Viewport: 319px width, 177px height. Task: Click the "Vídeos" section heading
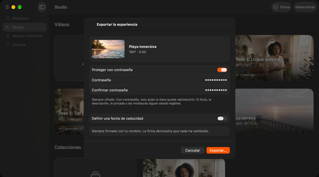click(x=62, y=24)
